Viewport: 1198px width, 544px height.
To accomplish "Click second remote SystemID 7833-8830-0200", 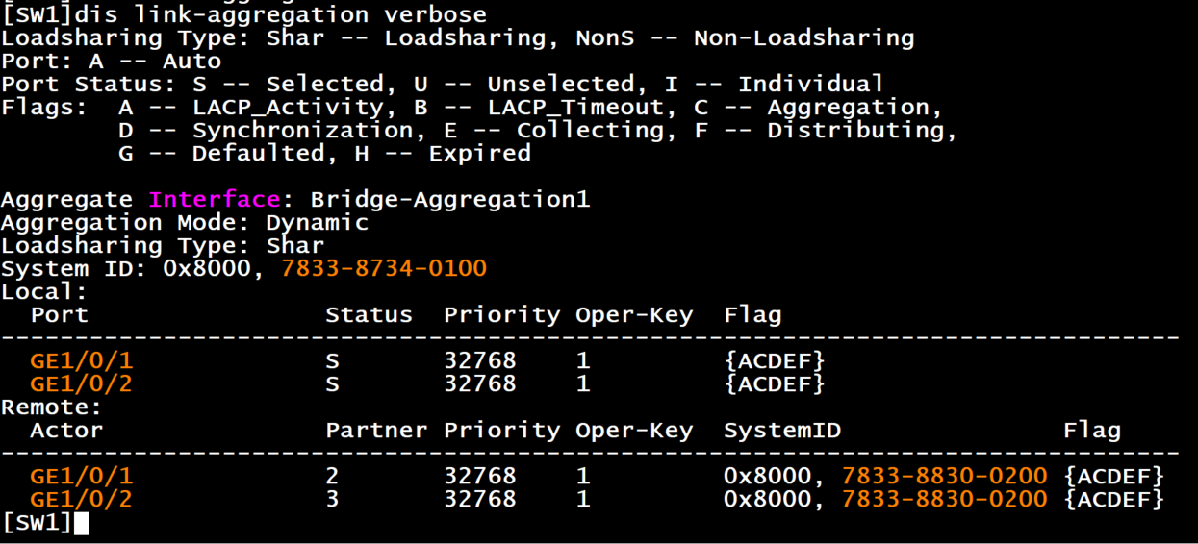I will tap(944, 500).
